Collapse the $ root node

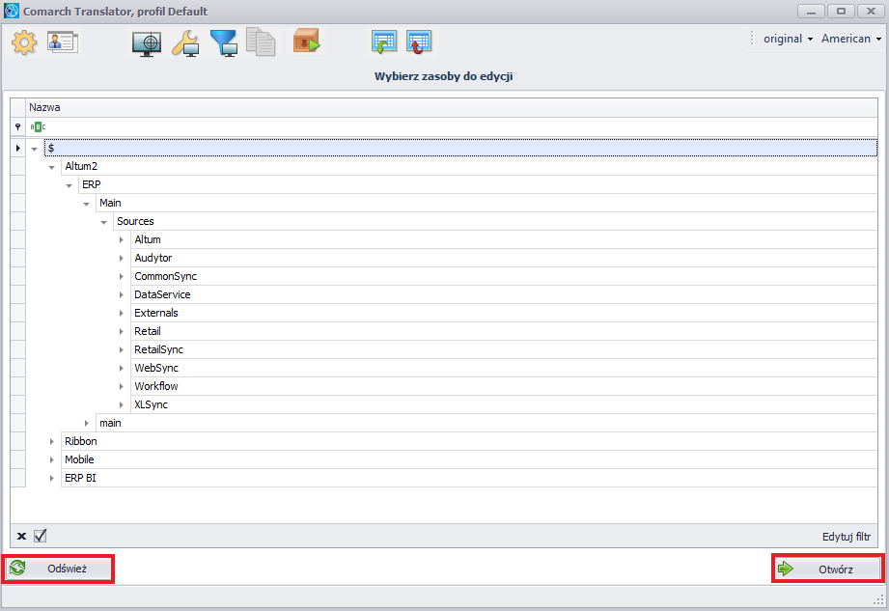(x=35, y=149)
